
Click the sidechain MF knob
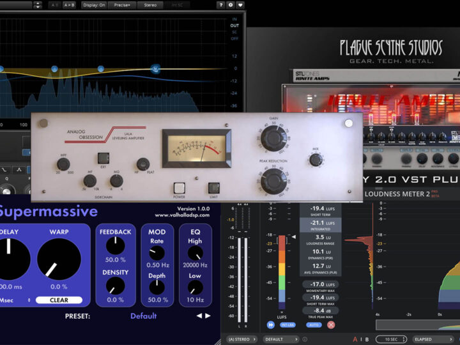pyautogui.click(x=90, y=181)
